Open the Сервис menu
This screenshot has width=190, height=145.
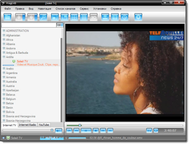84,9
